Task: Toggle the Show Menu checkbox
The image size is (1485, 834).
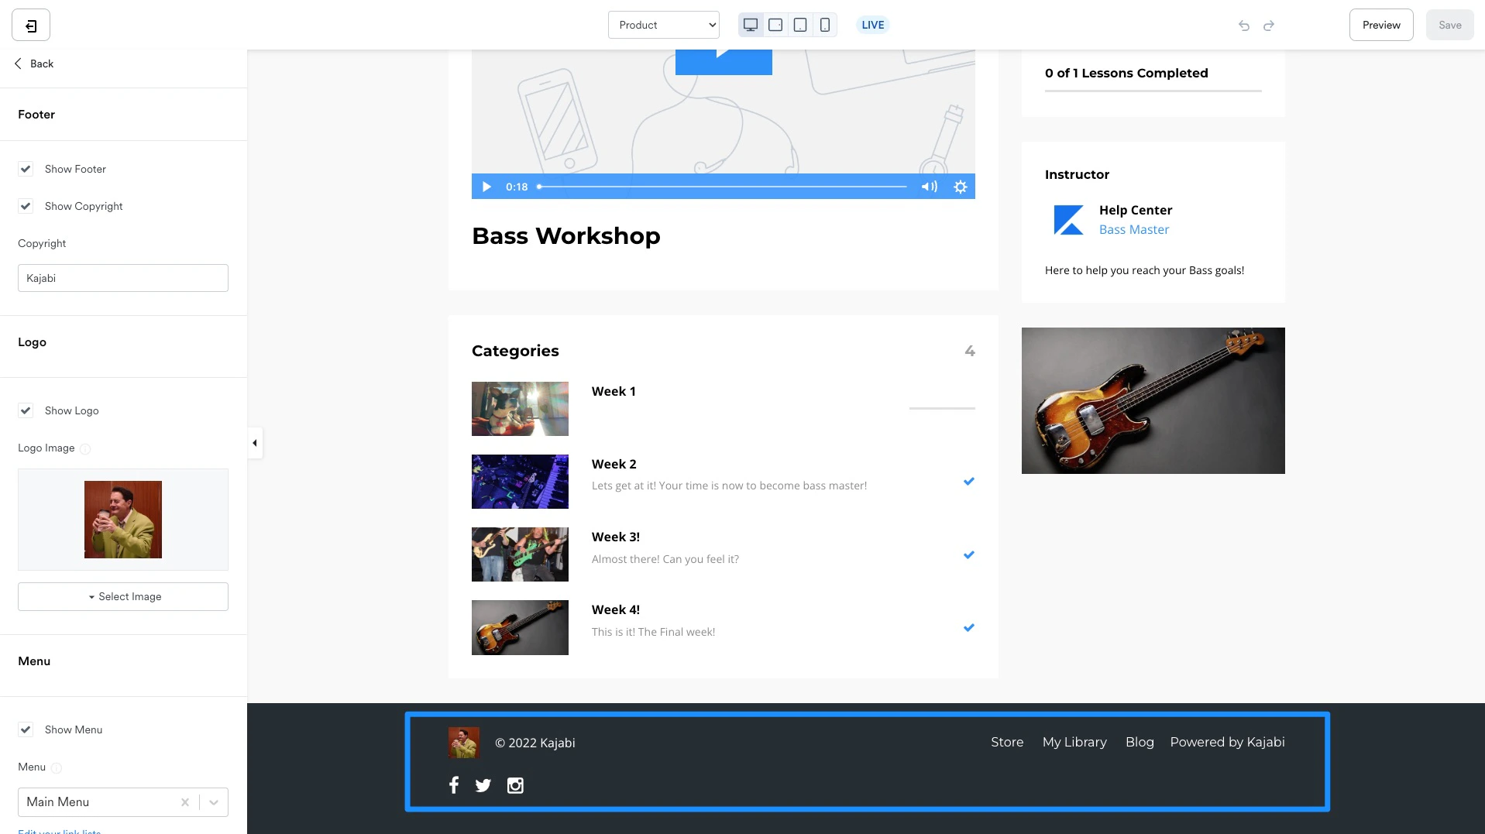Action: 26,729
